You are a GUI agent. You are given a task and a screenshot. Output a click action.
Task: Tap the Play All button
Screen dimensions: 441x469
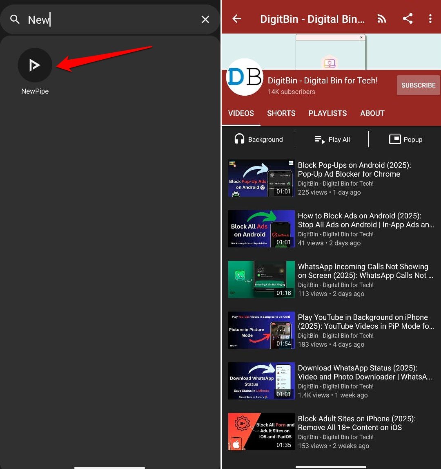[x=332, y=139]
